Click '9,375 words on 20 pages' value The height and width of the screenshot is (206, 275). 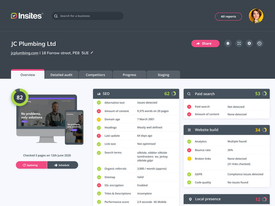(153, 111)
